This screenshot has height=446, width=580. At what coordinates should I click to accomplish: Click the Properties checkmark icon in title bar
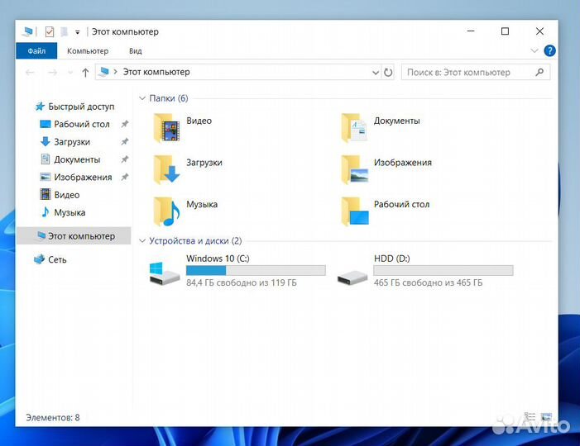[49, 31]
